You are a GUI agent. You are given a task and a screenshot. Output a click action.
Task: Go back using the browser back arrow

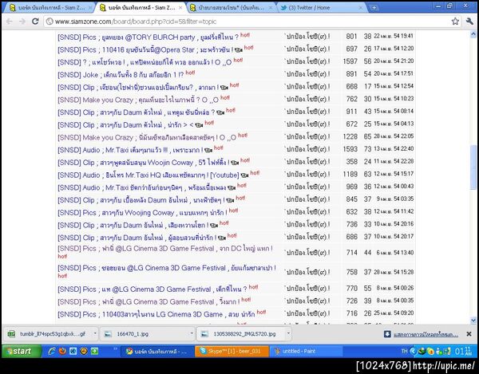coord(9,22)
